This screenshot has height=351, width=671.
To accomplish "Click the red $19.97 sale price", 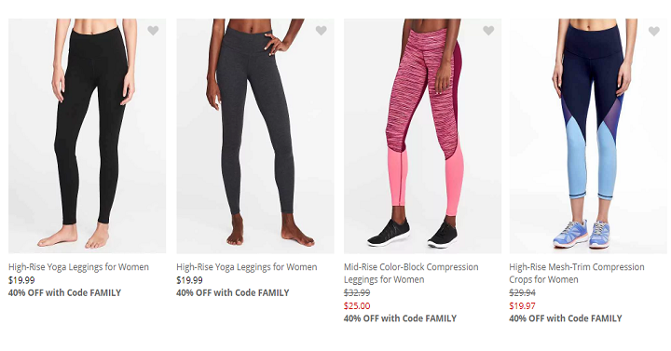I will 523,306.
